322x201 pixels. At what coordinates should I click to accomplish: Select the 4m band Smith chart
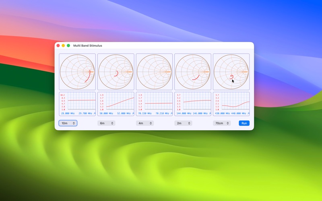pyautogui.click(x=154, y=72)
